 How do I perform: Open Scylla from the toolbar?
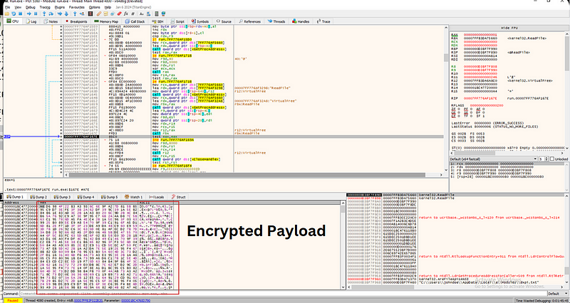(90, 14)
